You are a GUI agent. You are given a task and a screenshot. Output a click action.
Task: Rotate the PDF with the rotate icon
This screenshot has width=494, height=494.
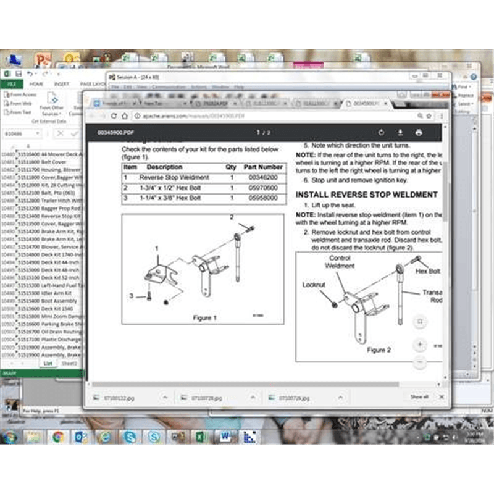tap(381, 133)
